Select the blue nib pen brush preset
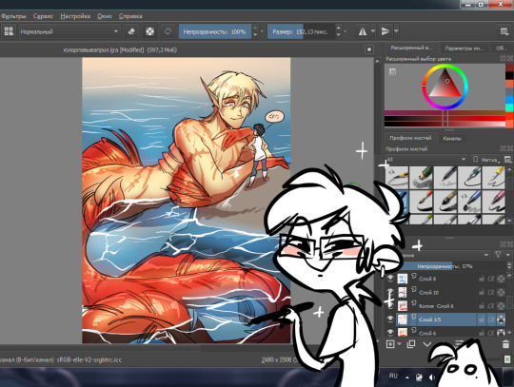The width and height of the screenshot is (514, 387). (x=470, y=177)
